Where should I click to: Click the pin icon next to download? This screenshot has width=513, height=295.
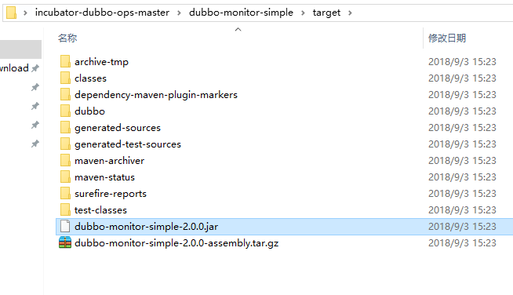(35, 68)
